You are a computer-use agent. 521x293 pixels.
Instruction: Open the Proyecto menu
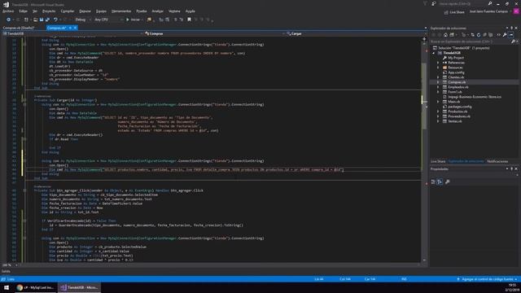pyautogui.click(x=49, y=11)
